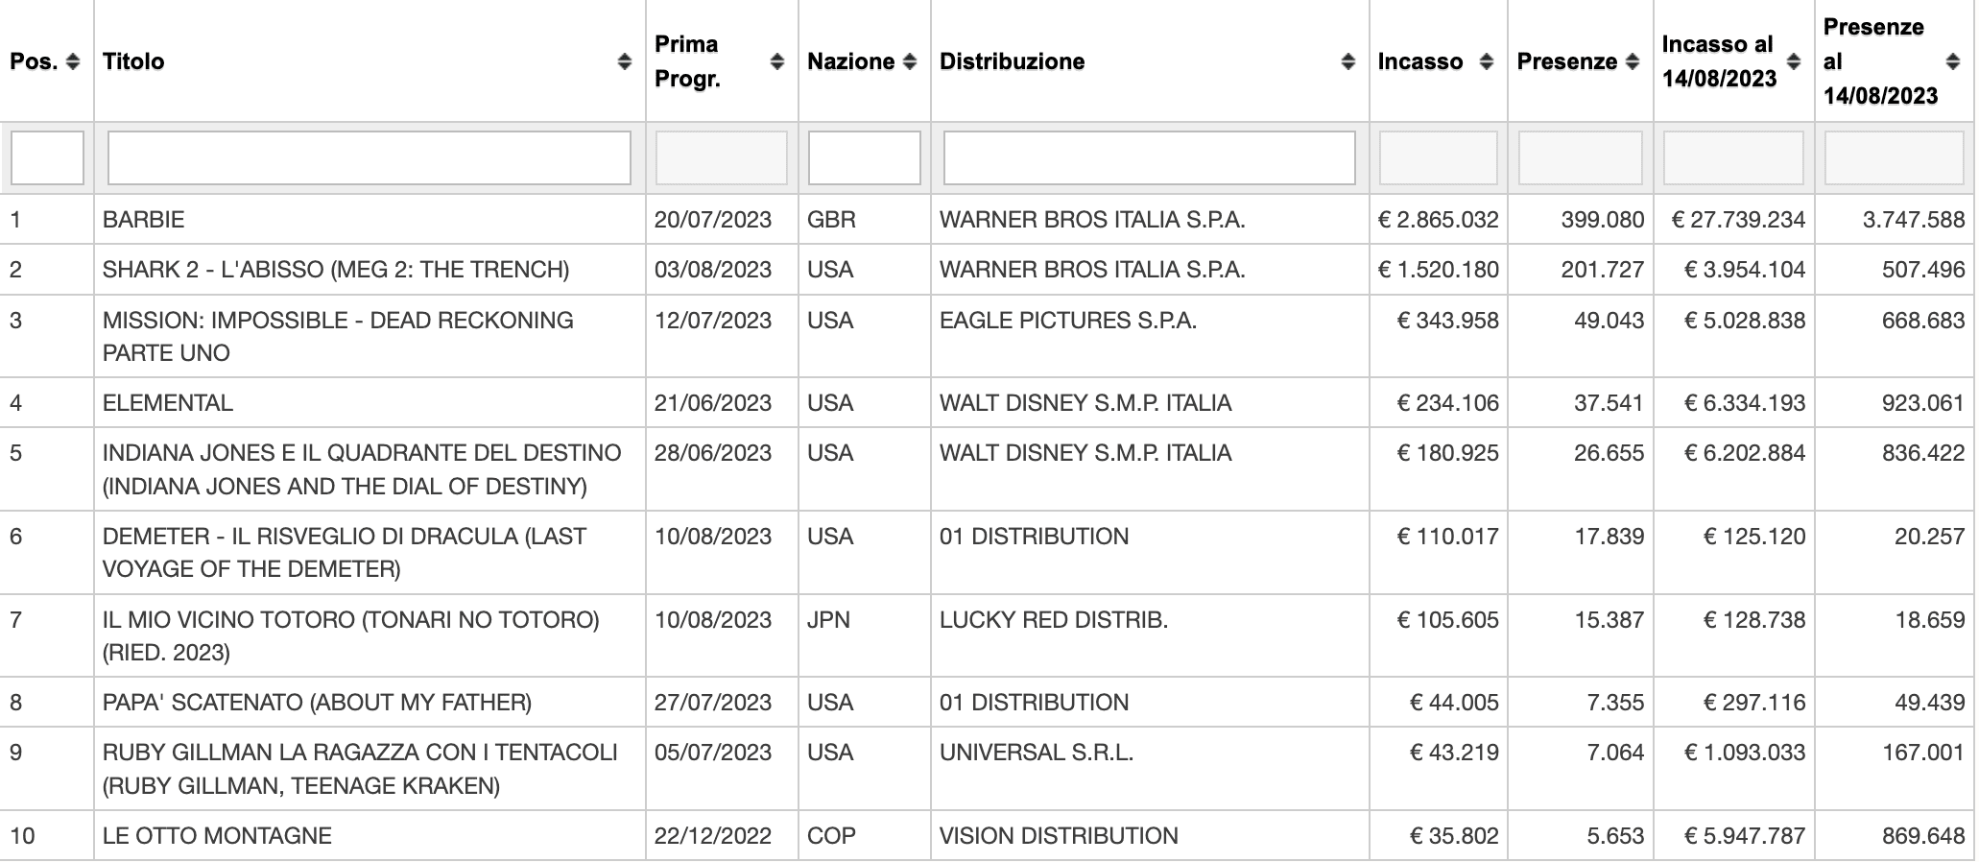
Task: Click the date 22/12/2022
Action: coord(713,836)
